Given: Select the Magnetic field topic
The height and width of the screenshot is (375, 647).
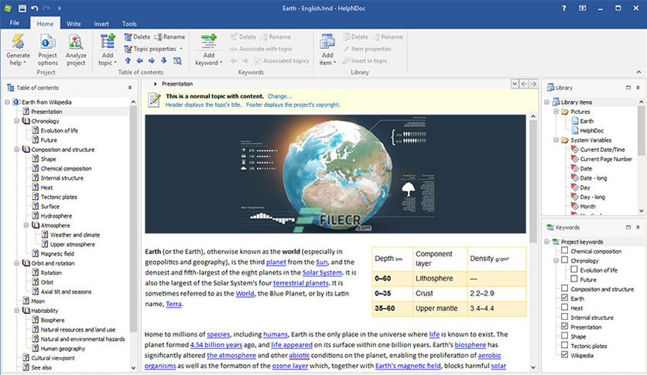Looking at the screenshot, I should 57,253.
